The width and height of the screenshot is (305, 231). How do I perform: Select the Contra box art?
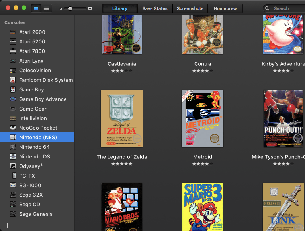pyautogui.click(x=203, y=34)
